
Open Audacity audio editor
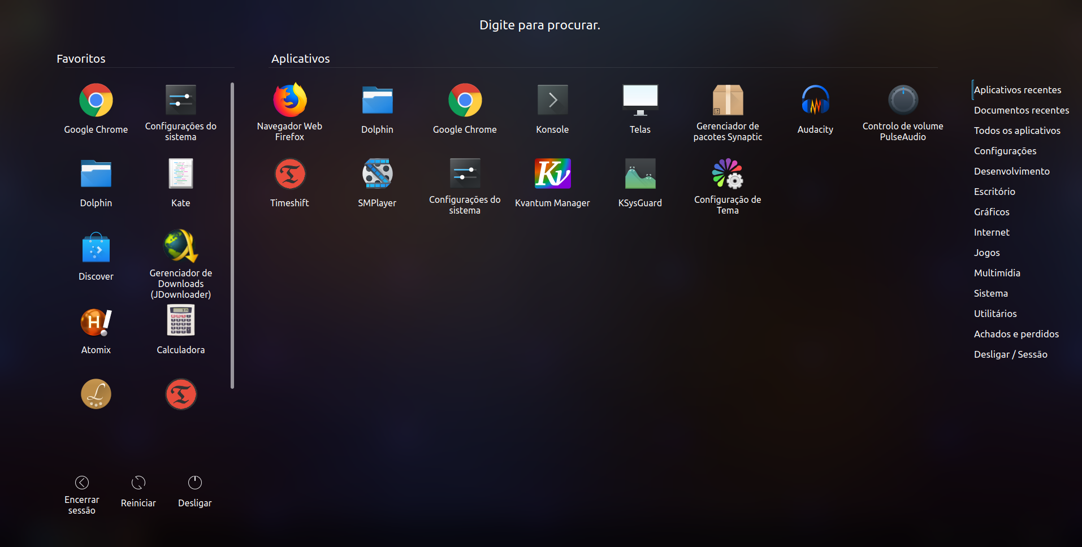tap(815, 109)
